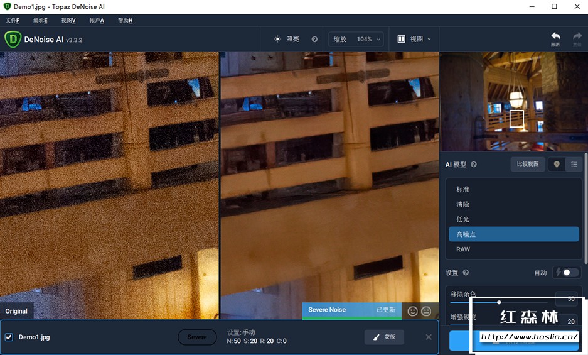This screenshot has height=355, width=588.
Task: Select the 清除 clear AI model
Action: [514, 204]
